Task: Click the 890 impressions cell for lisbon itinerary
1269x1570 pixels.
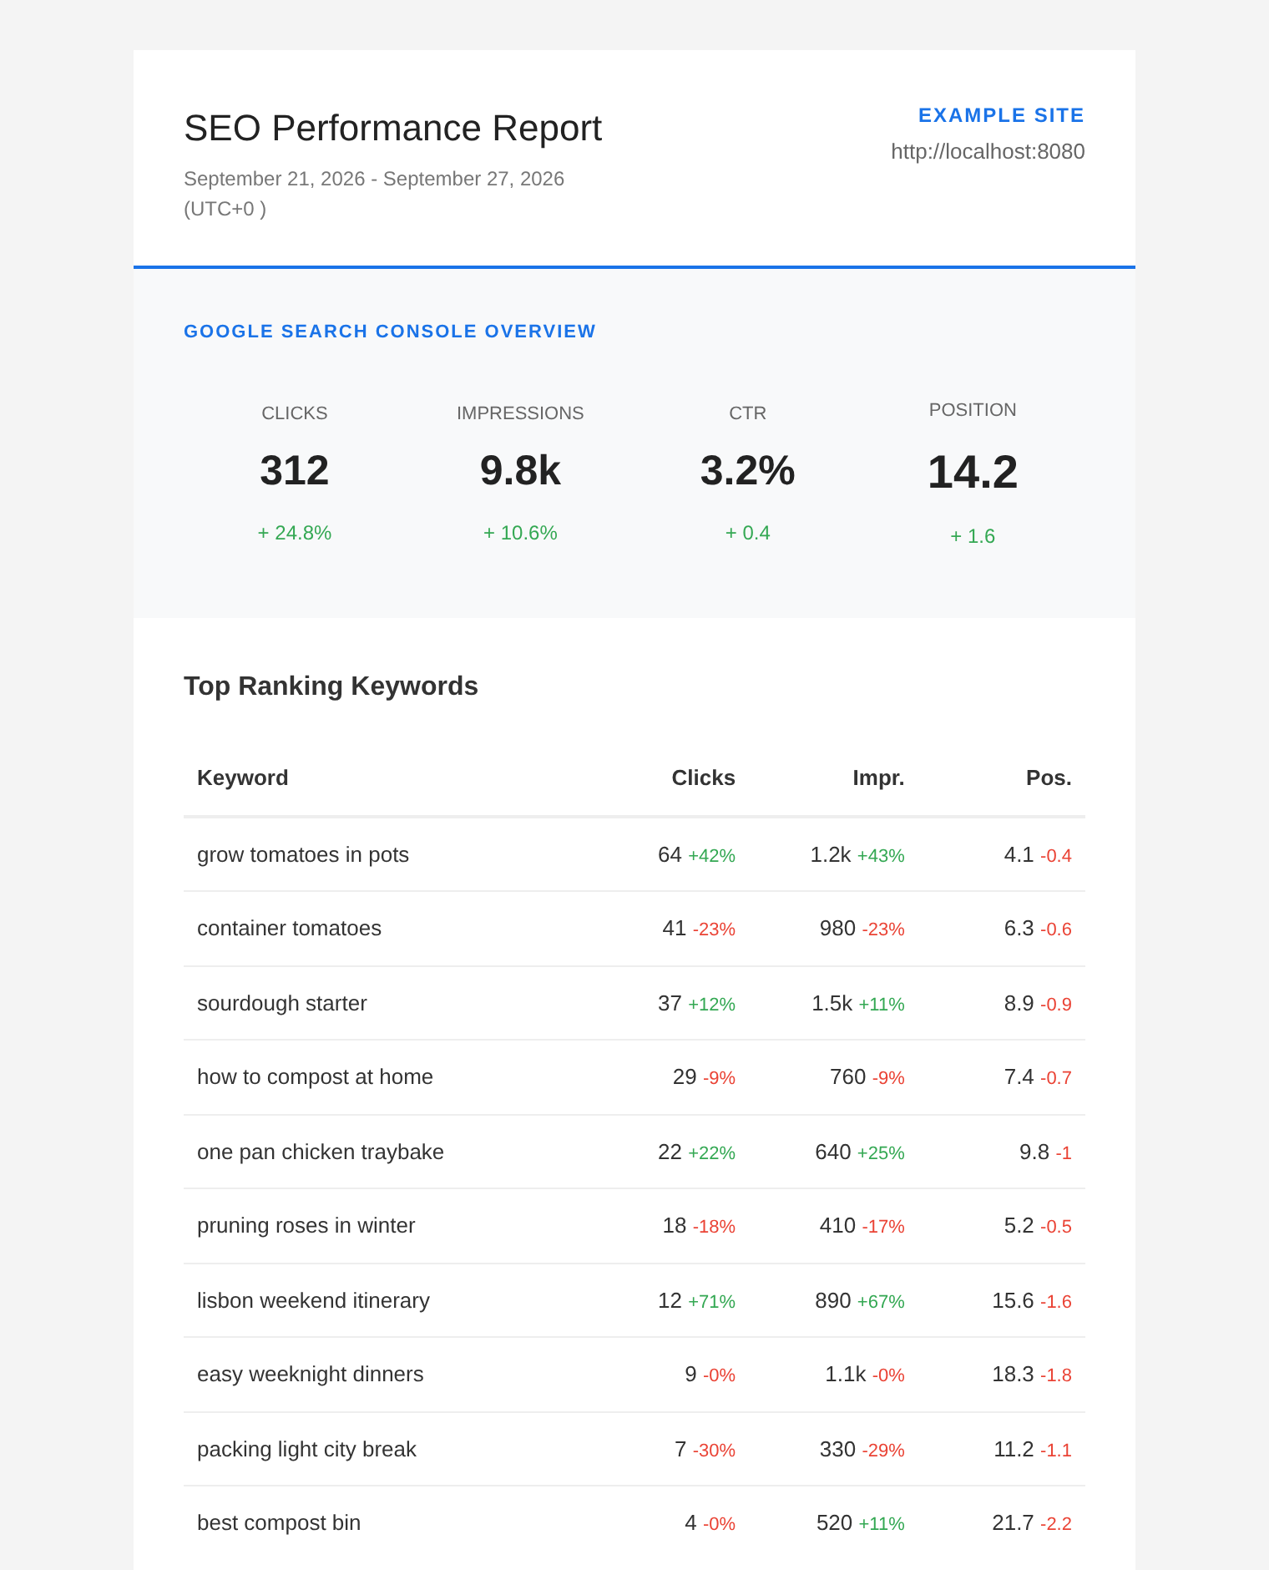Action: 860,1300
